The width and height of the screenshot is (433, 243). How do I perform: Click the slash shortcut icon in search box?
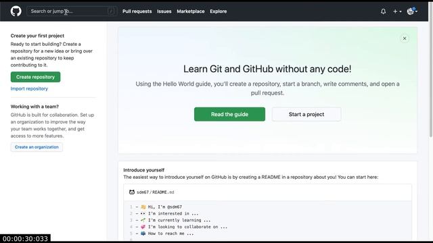(111, 11)
